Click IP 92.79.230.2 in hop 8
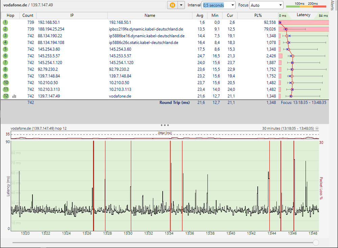Viewport: 338px width, 248px height. tap(48, 69)
